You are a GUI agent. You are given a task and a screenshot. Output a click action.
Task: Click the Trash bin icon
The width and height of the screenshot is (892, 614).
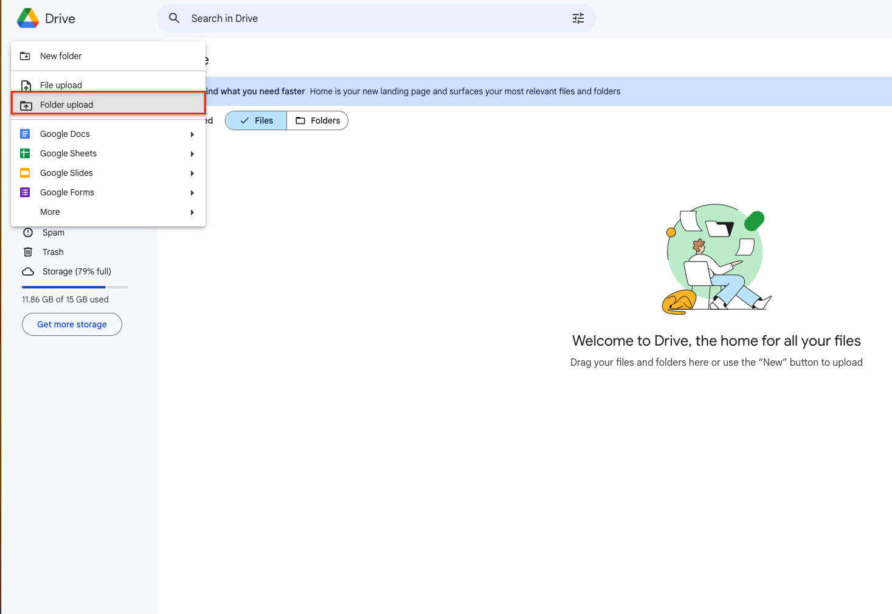click(x=28, y=252)
